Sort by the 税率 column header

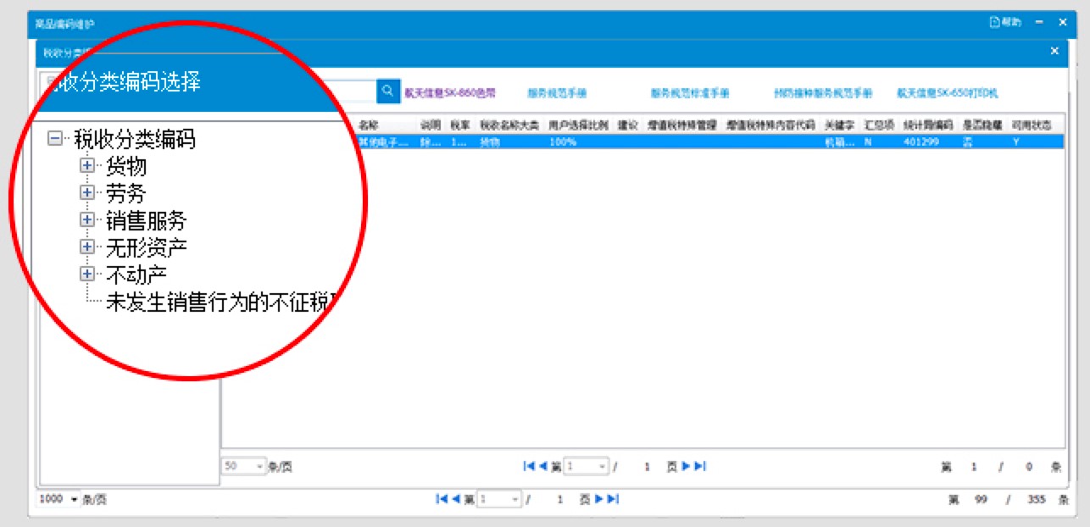click(460, 125)
